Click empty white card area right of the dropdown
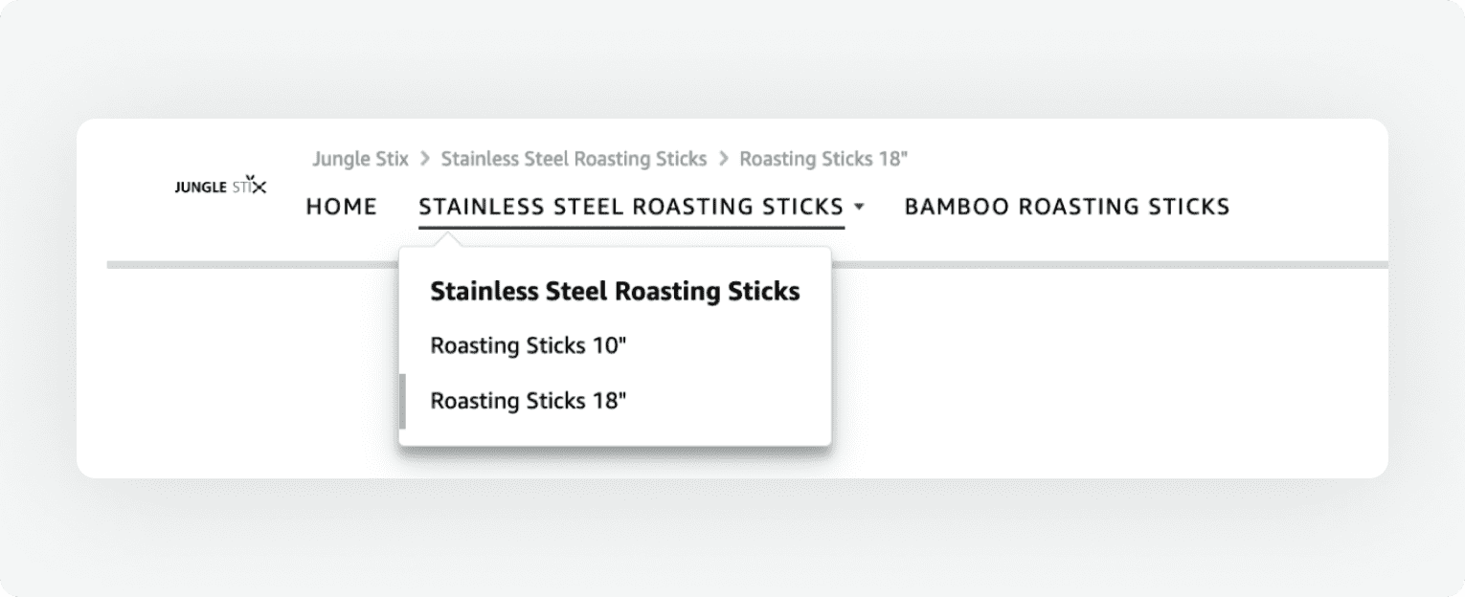The image size is (1465, 597). click(x=1101, y=373)
